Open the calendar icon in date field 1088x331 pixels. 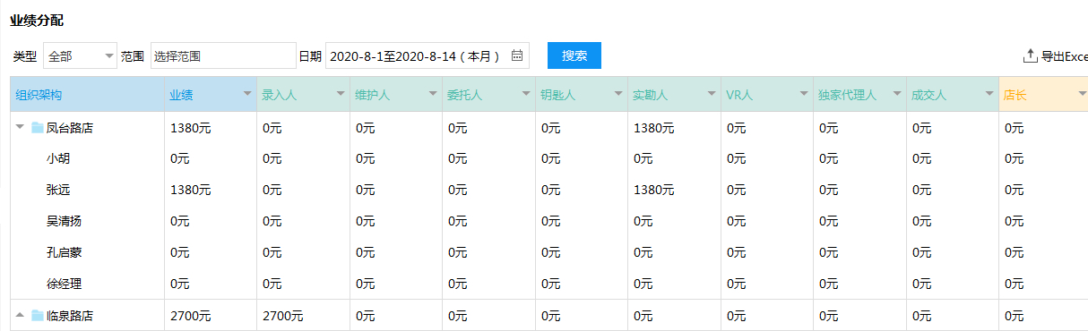(x=517, y=55)
